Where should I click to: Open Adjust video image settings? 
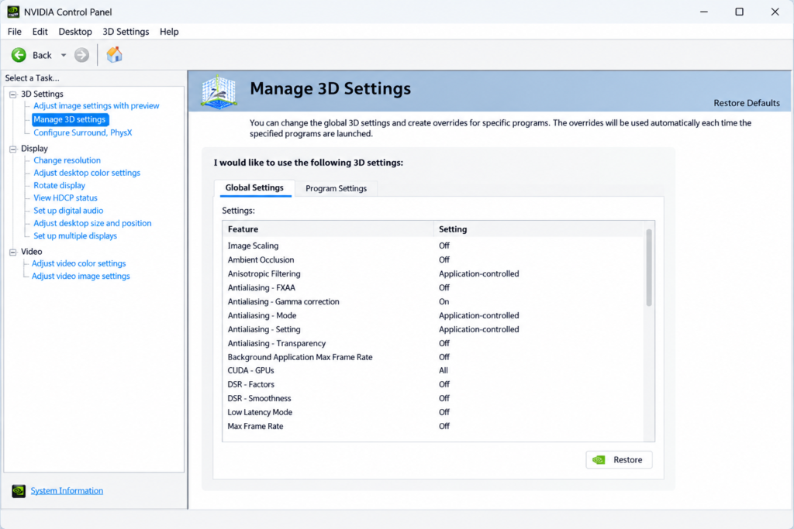tap(81, 277)
